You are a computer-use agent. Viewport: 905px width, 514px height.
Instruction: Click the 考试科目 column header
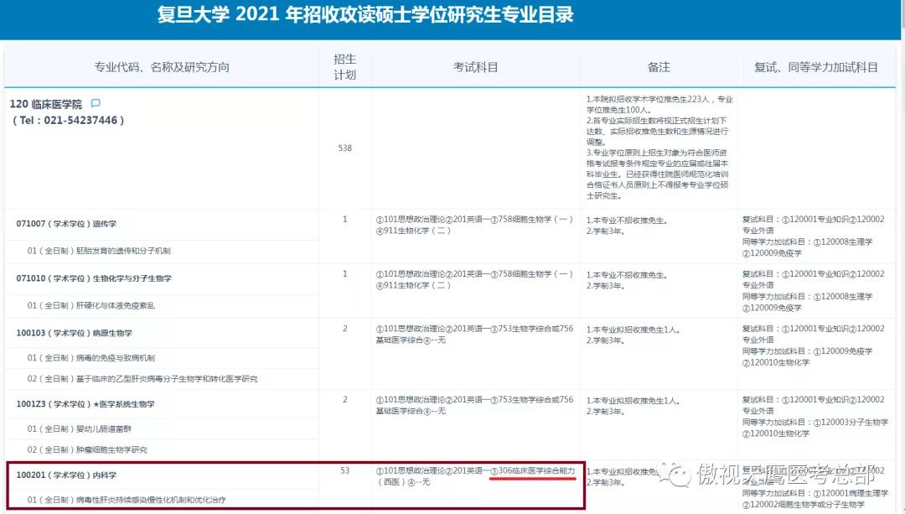476,67
